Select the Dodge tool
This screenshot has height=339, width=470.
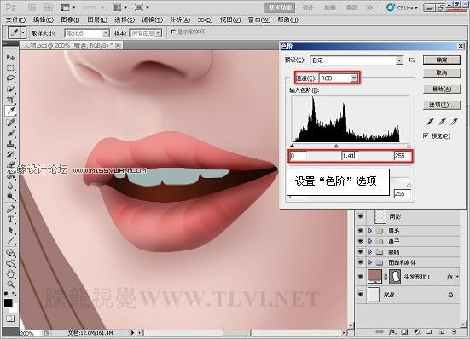(x=10, y=197)
